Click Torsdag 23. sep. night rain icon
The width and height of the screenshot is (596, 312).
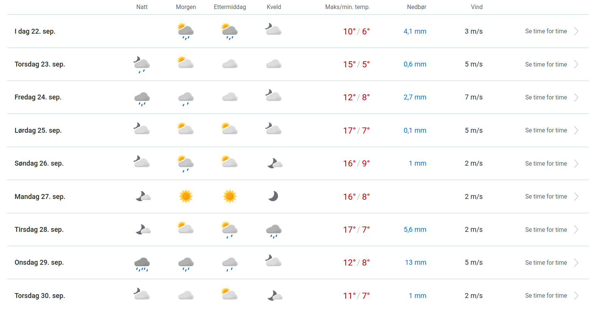(x=142, y=64)
